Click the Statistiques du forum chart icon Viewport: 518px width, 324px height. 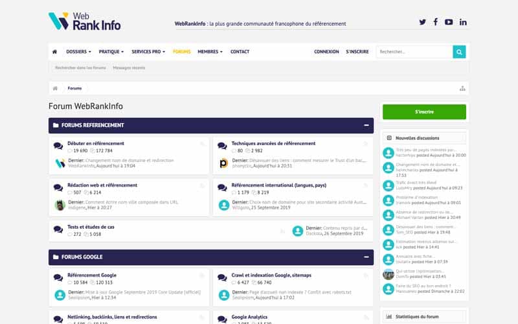pos(389,316)
